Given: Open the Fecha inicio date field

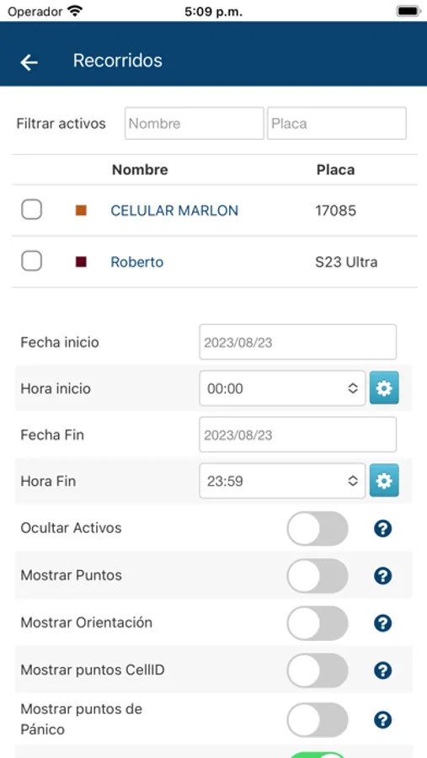Looking at the screenshot, I should click(298, 342).
